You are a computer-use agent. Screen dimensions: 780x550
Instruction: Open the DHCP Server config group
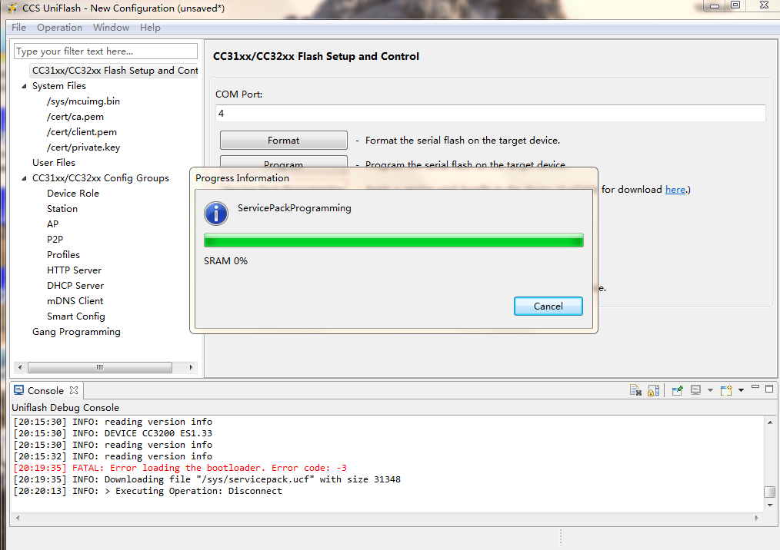[75, 286]
